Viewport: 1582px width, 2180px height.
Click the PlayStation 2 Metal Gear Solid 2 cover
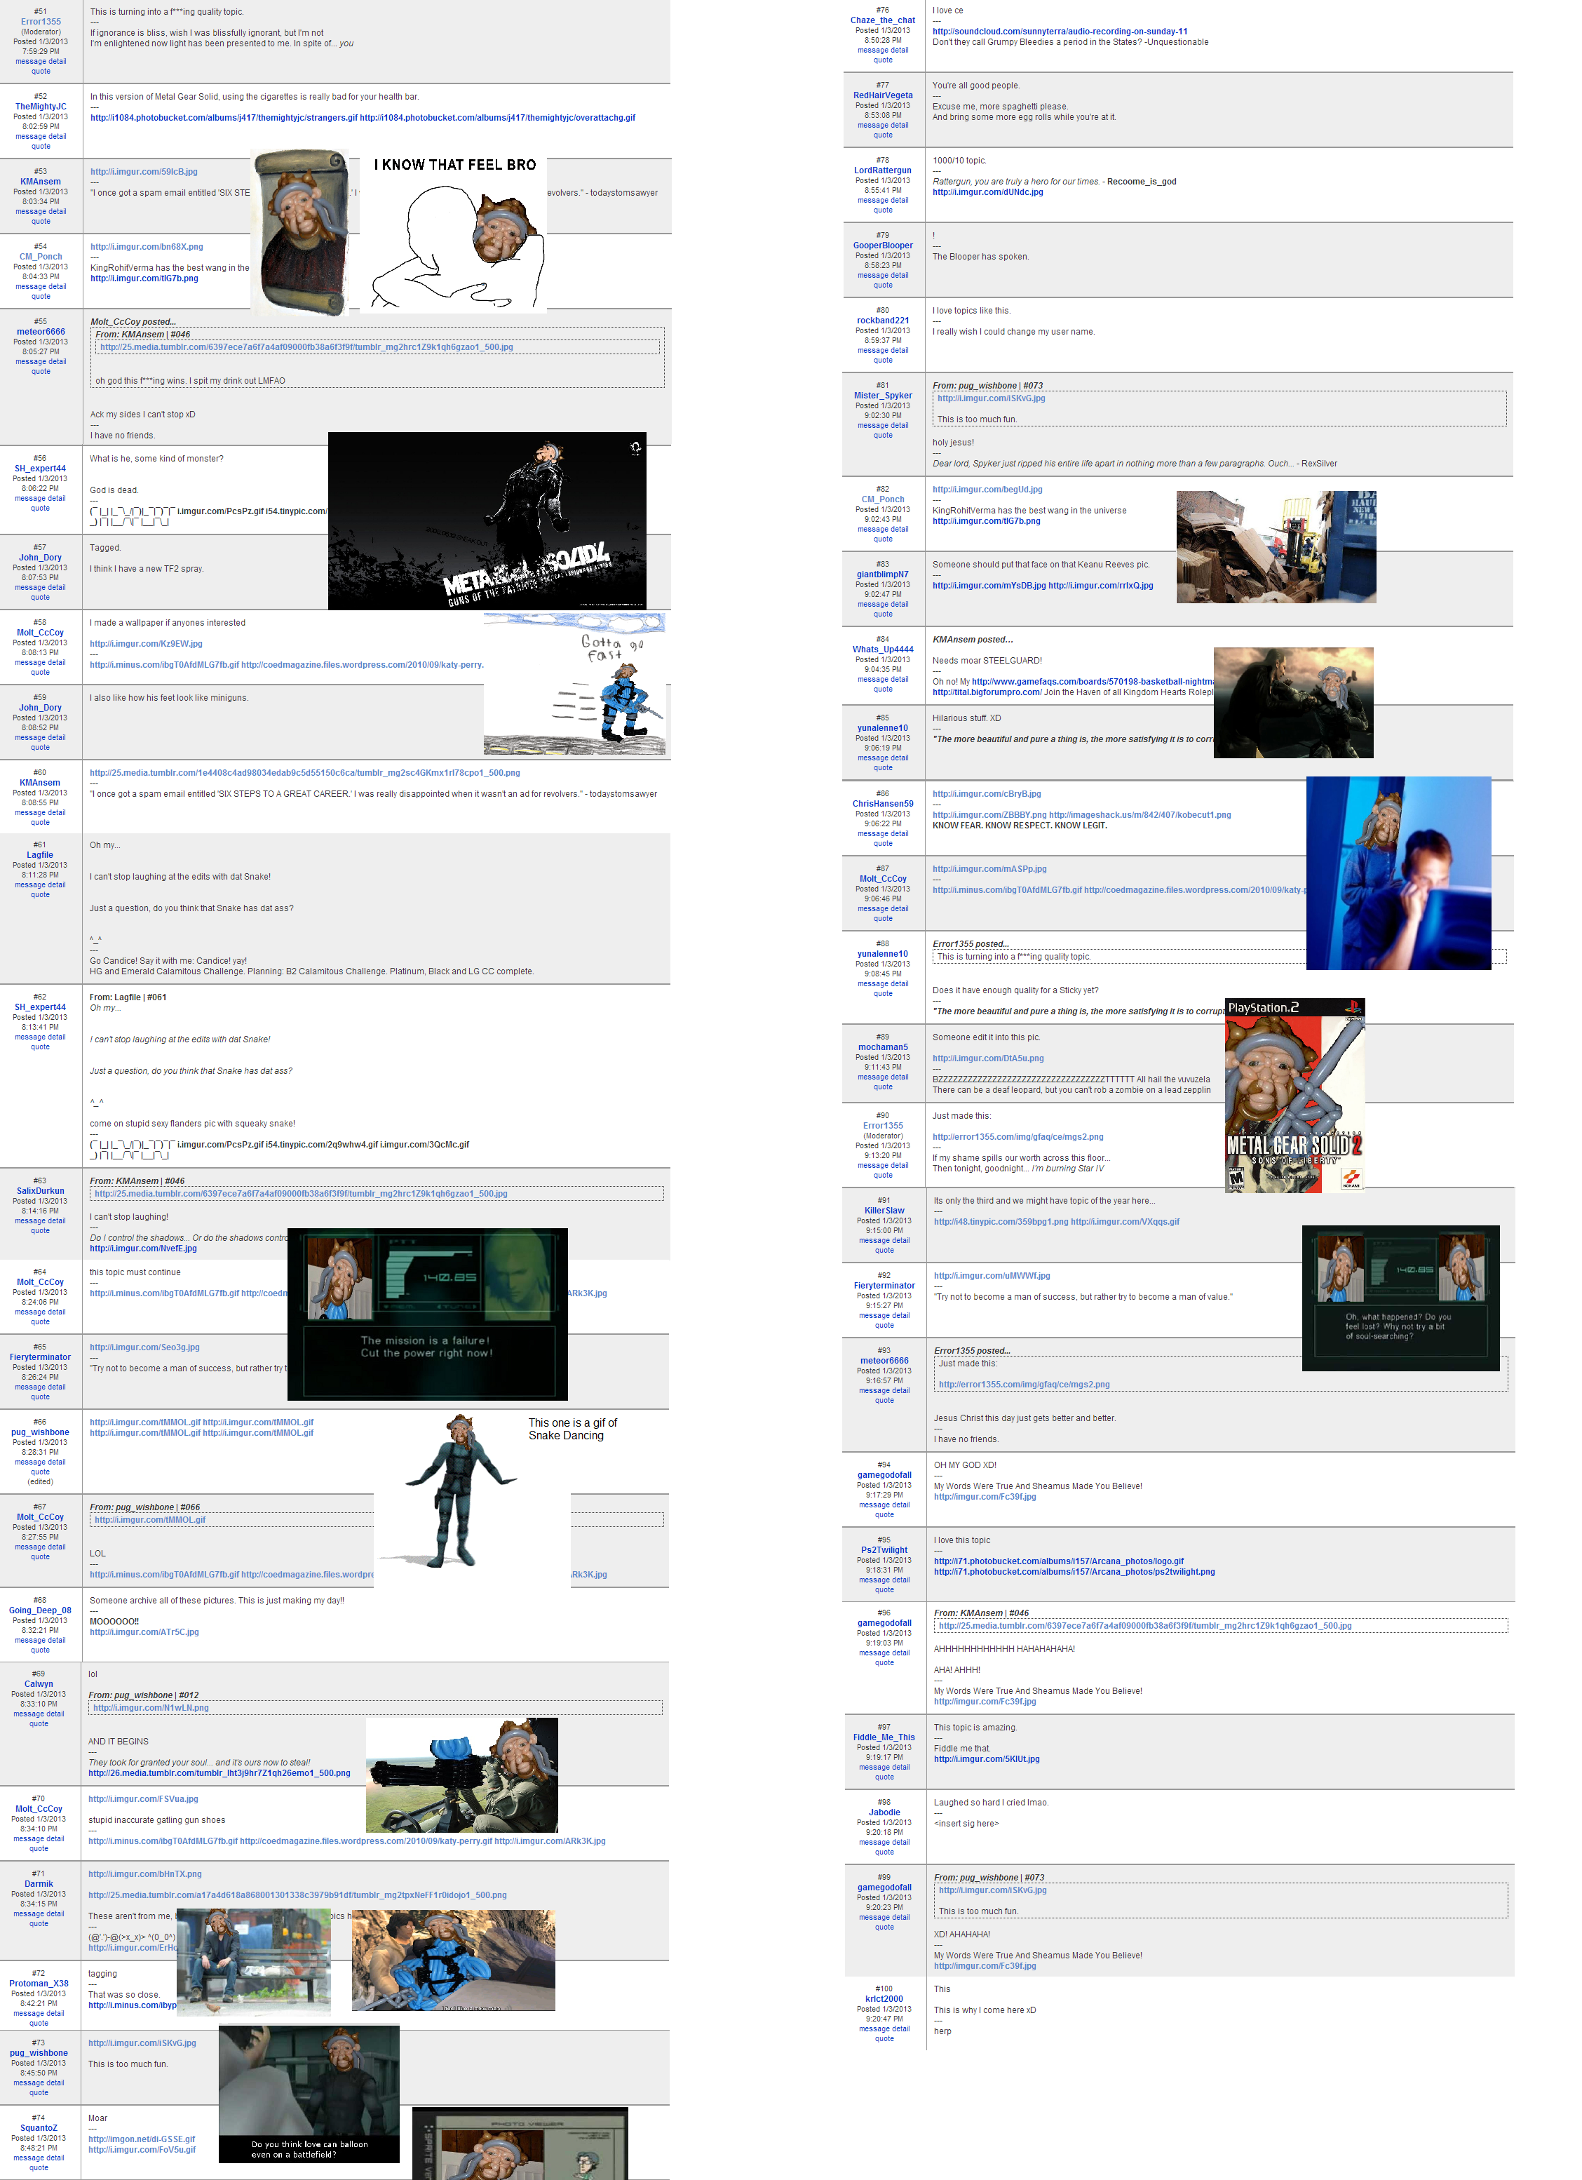coord(1294,1095)
